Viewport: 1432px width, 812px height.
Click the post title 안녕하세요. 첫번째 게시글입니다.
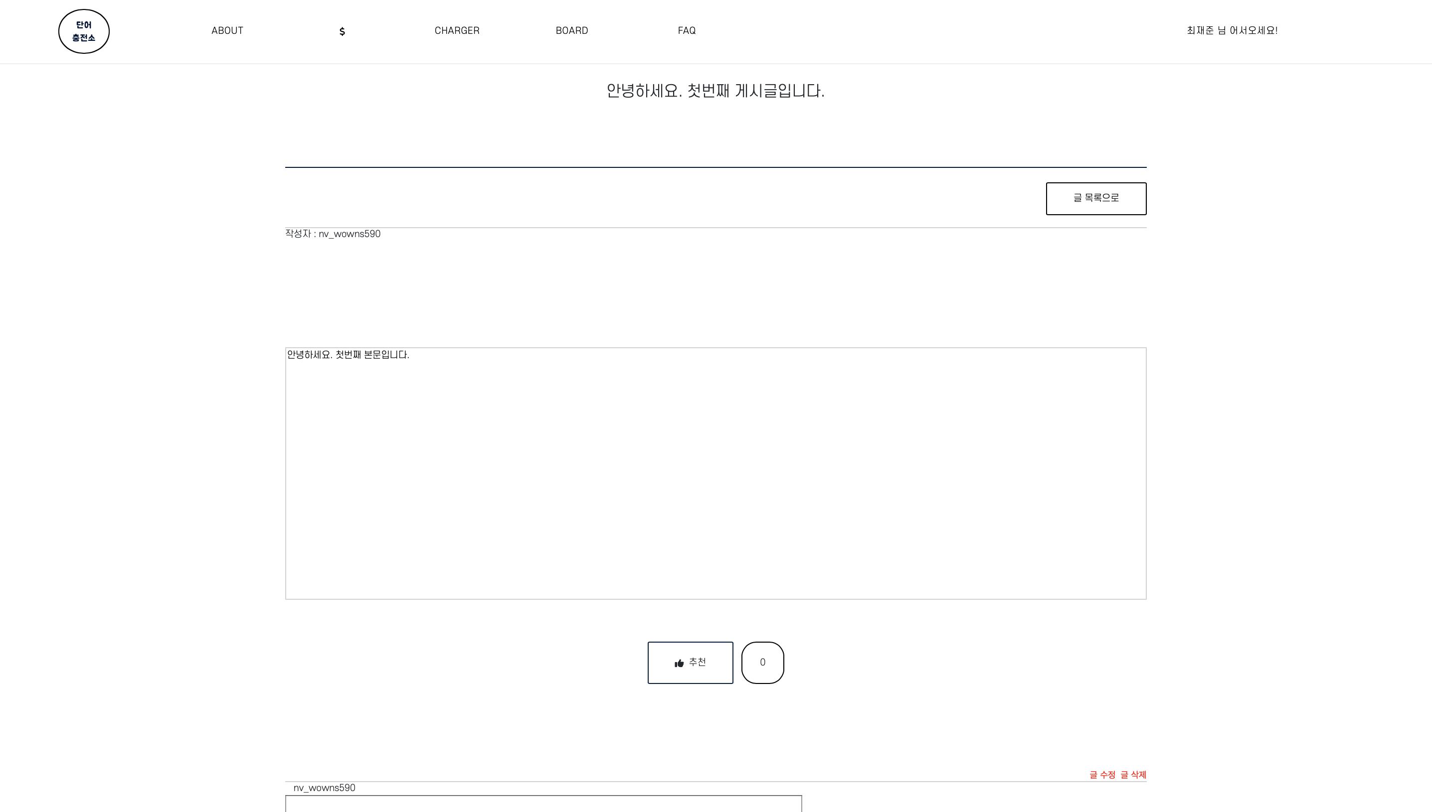pyautogui.click(x=716, y=91)
